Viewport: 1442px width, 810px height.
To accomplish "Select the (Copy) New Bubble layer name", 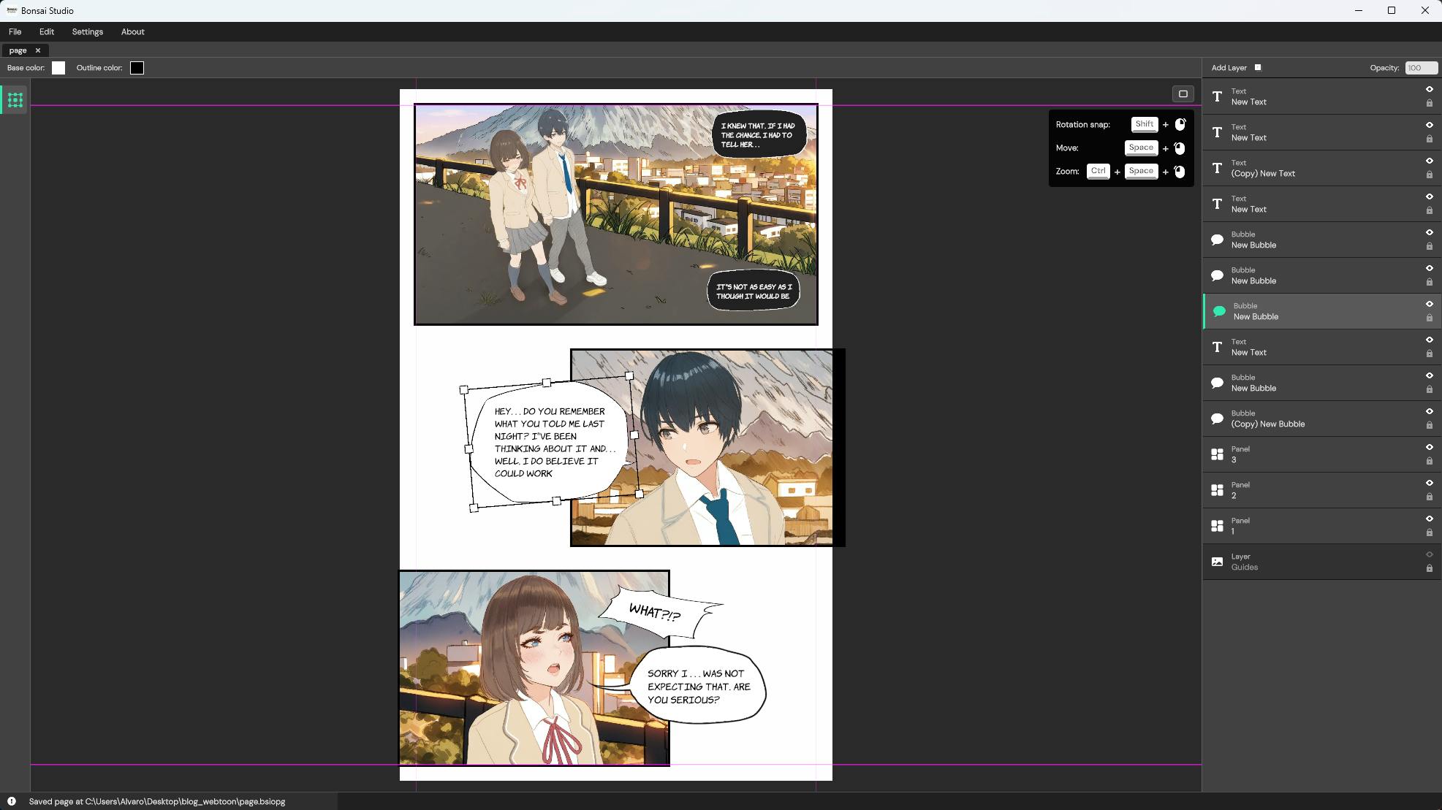I will point(1268,424).
